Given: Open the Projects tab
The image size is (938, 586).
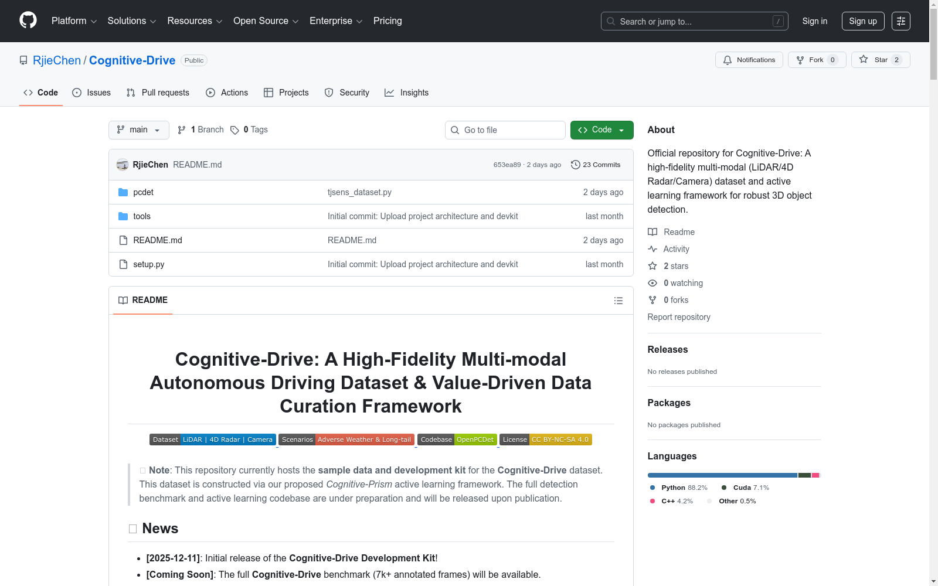Looking at the screenshot, I should (x=286, y=93).
